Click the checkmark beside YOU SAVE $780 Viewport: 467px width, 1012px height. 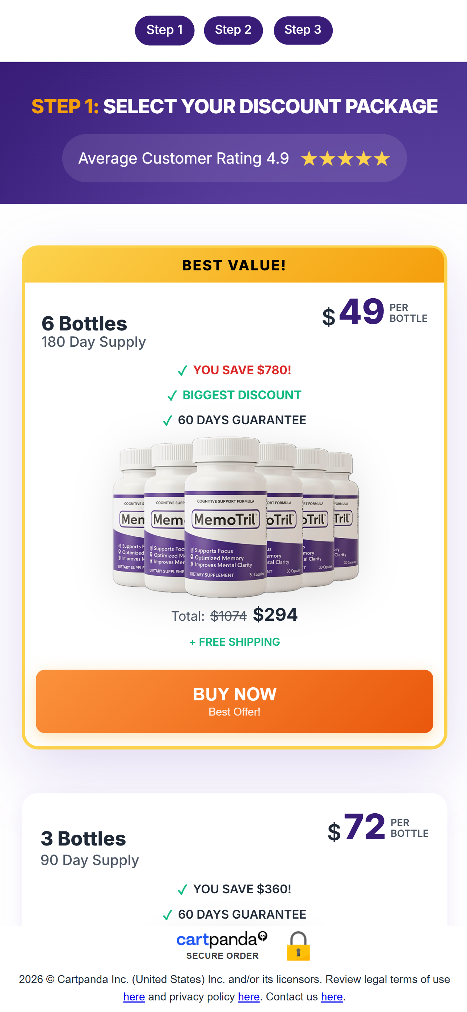coord(182,371)
